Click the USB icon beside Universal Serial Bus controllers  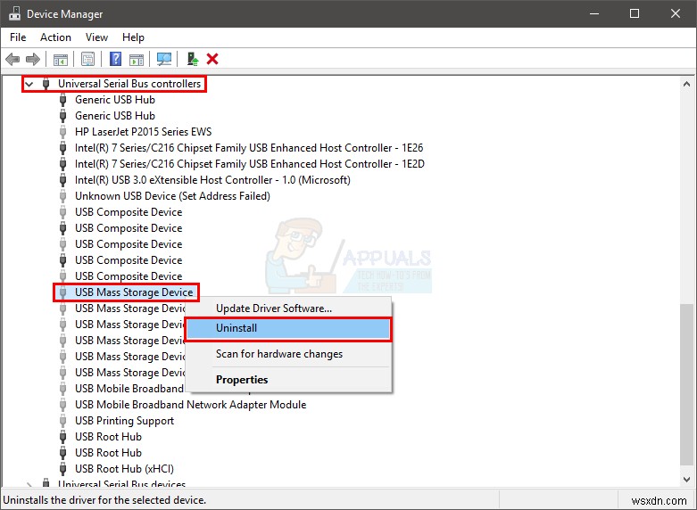(x=46, y=84)
